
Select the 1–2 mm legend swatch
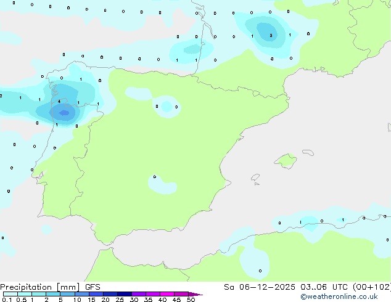[39, 294]
